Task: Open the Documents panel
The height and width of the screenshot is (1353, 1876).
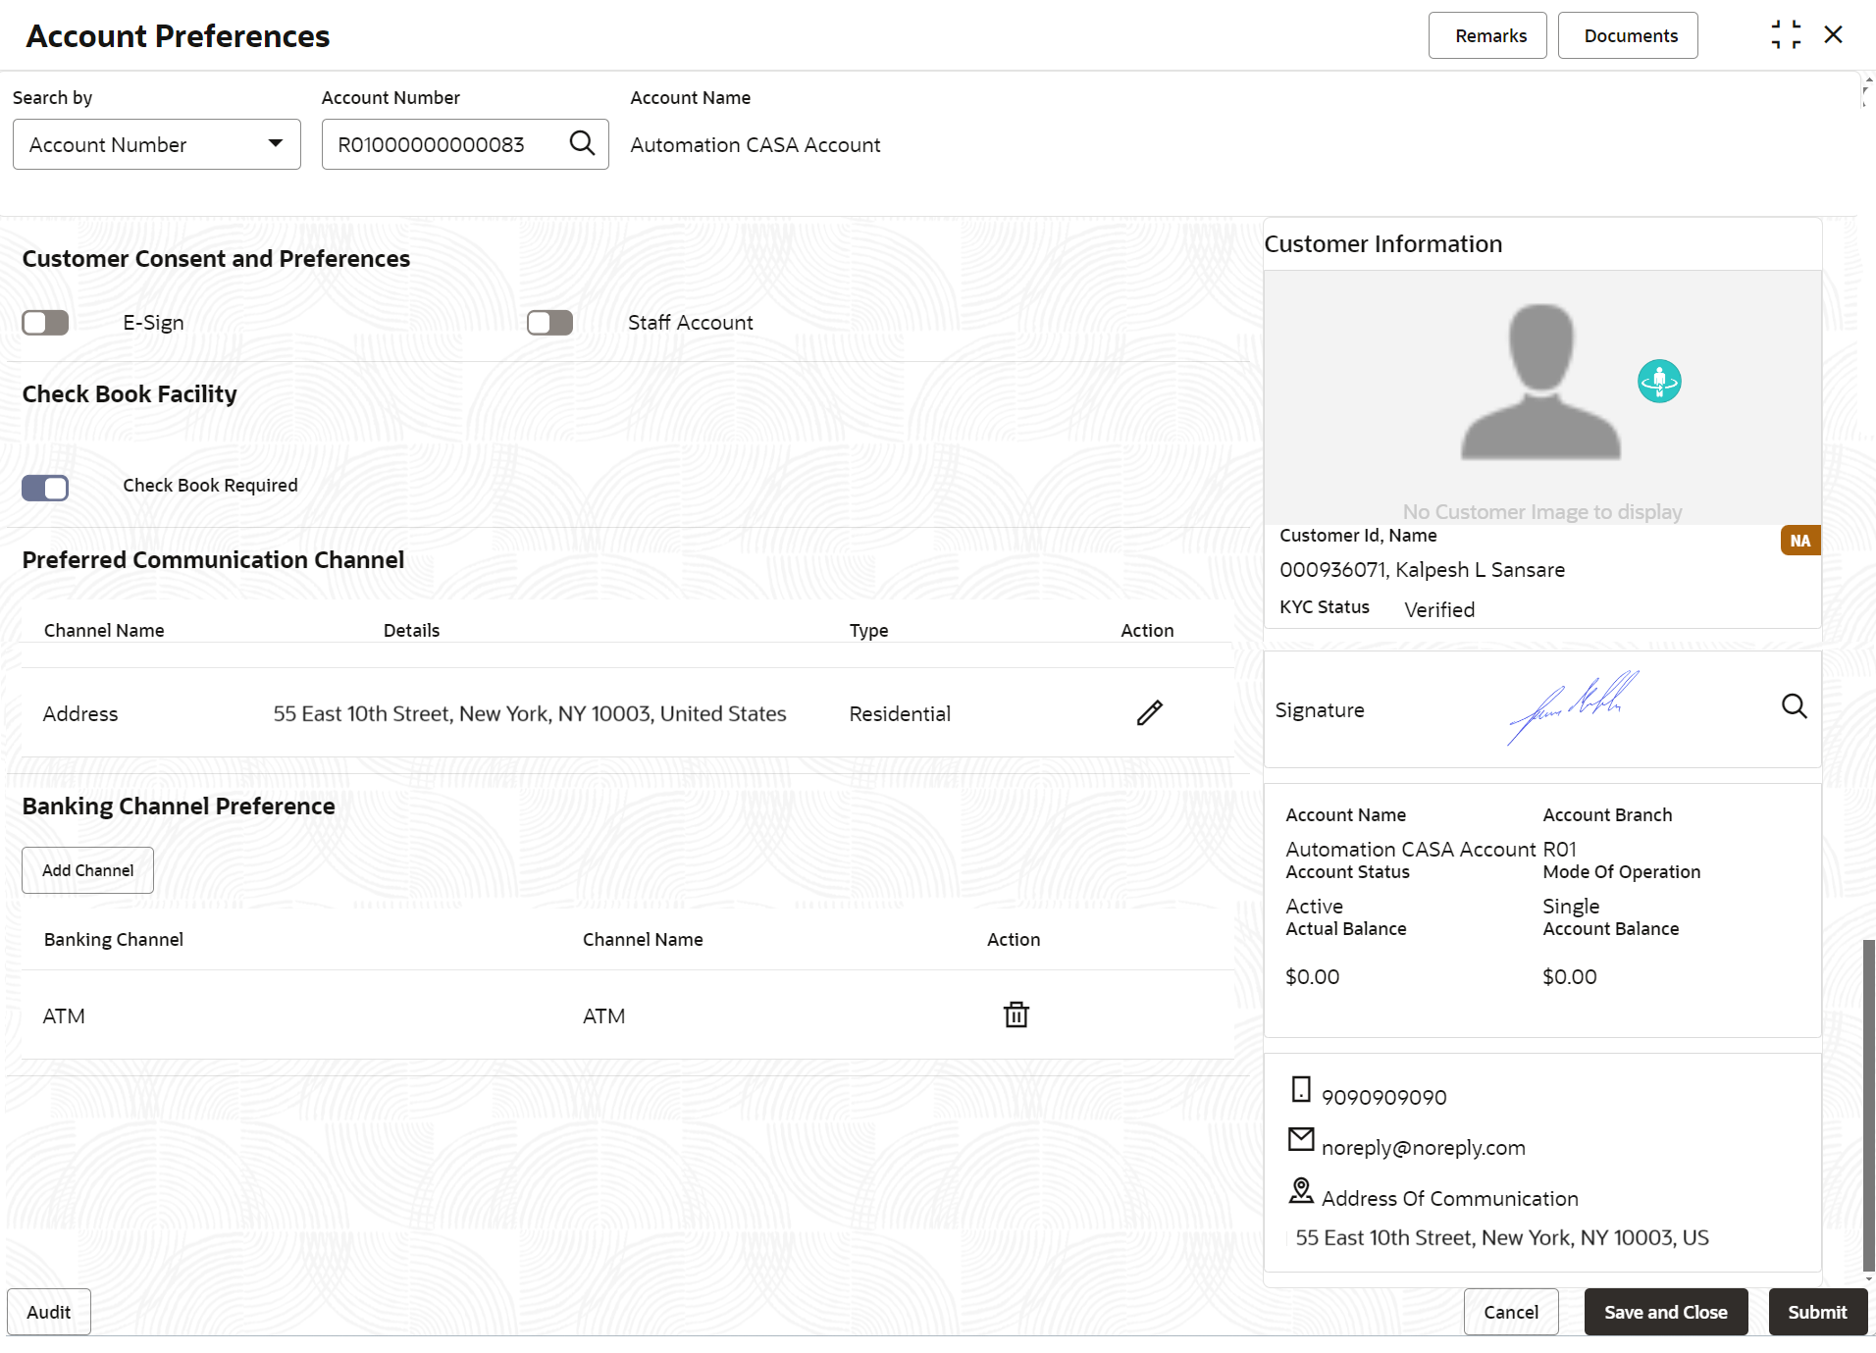Action: pyautogui.click(x=1628, y=36)
